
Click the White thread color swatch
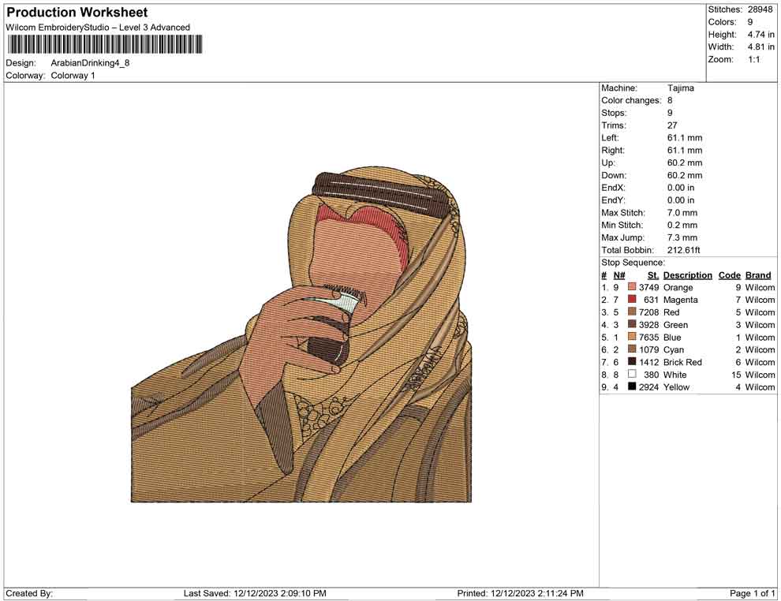pyautogui.click(x=632, y=374)
